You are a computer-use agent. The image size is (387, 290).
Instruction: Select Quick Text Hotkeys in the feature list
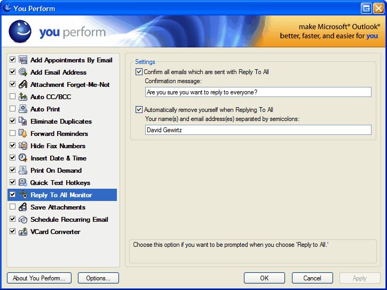(x=60, y=183)
